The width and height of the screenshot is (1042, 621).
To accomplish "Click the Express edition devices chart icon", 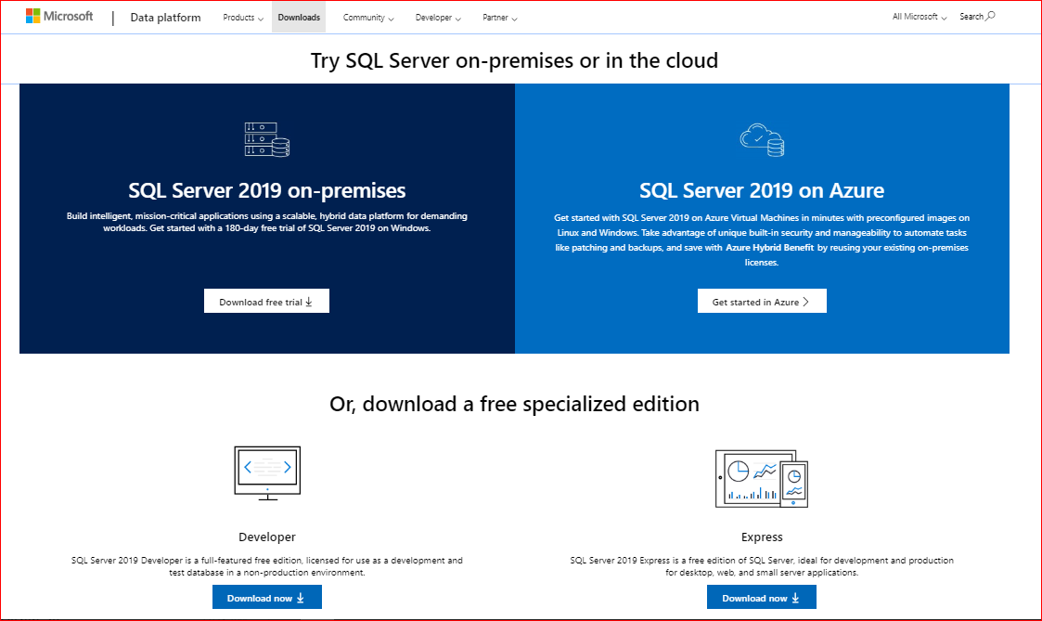I will click(x=762, y=479).
